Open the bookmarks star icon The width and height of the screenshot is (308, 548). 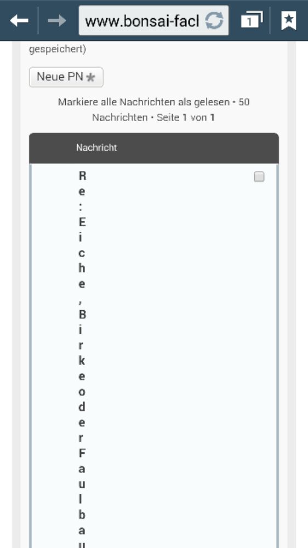[289, 21]
